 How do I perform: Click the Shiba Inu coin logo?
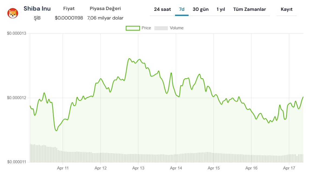pos(13,13)
